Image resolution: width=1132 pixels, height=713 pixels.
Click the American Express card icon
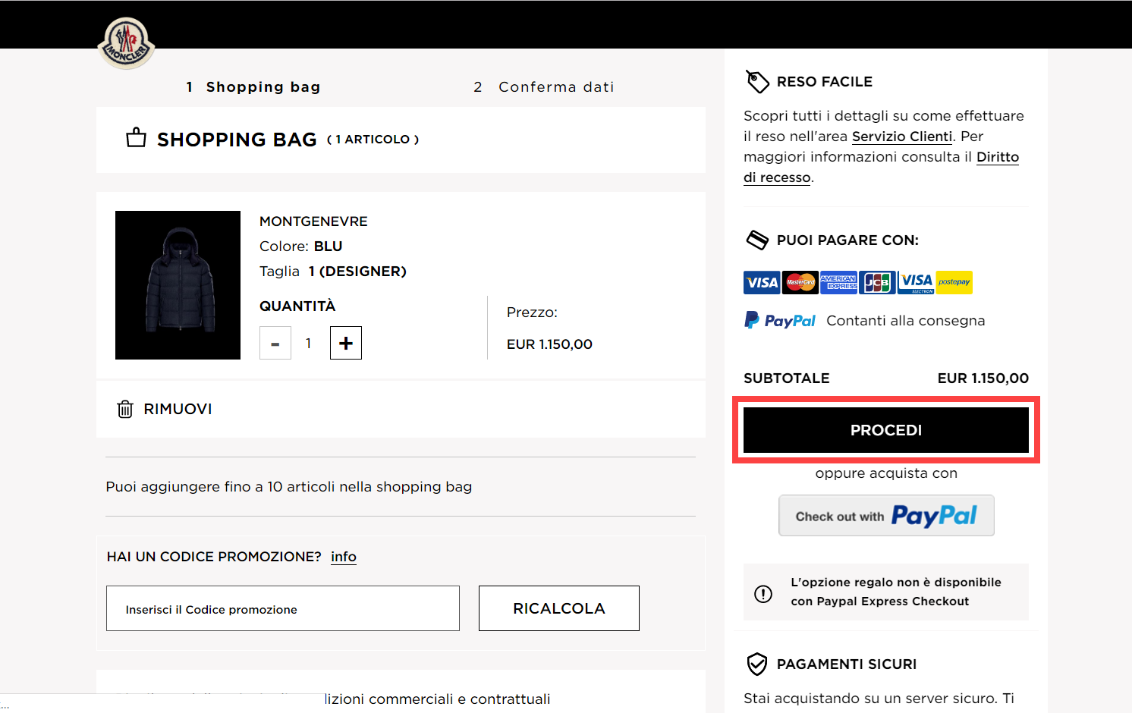[839, 282]
